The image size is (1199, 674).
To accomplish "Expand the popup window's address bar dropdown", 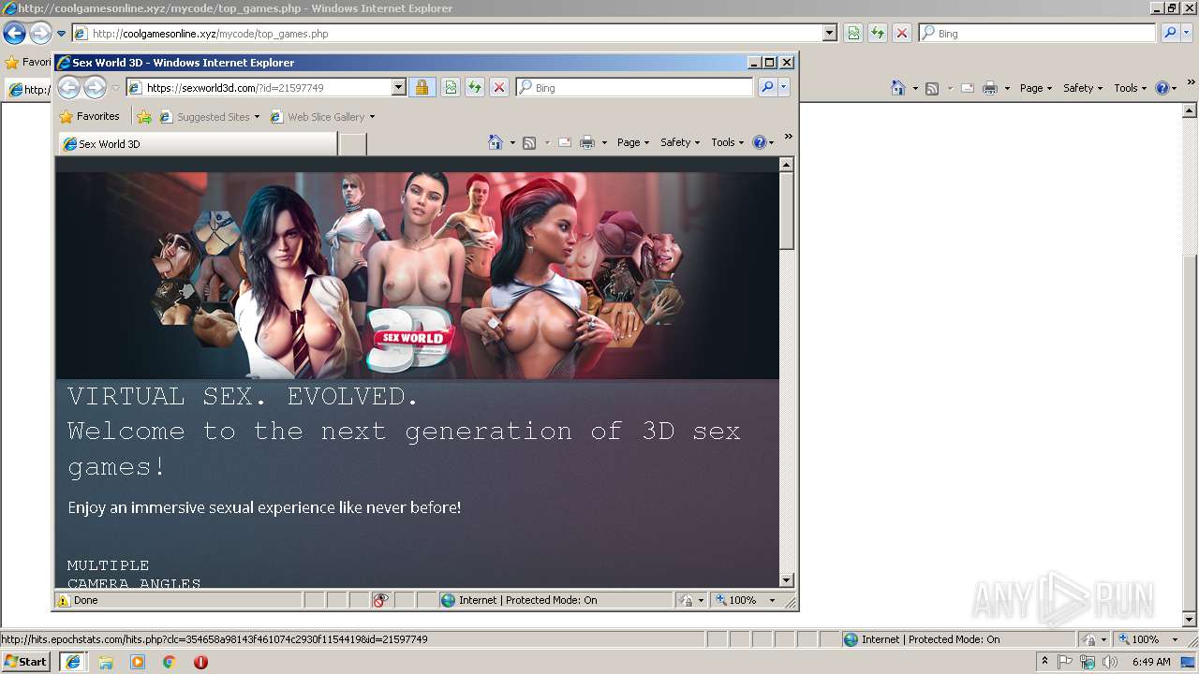I will click(x=398, y=88).
